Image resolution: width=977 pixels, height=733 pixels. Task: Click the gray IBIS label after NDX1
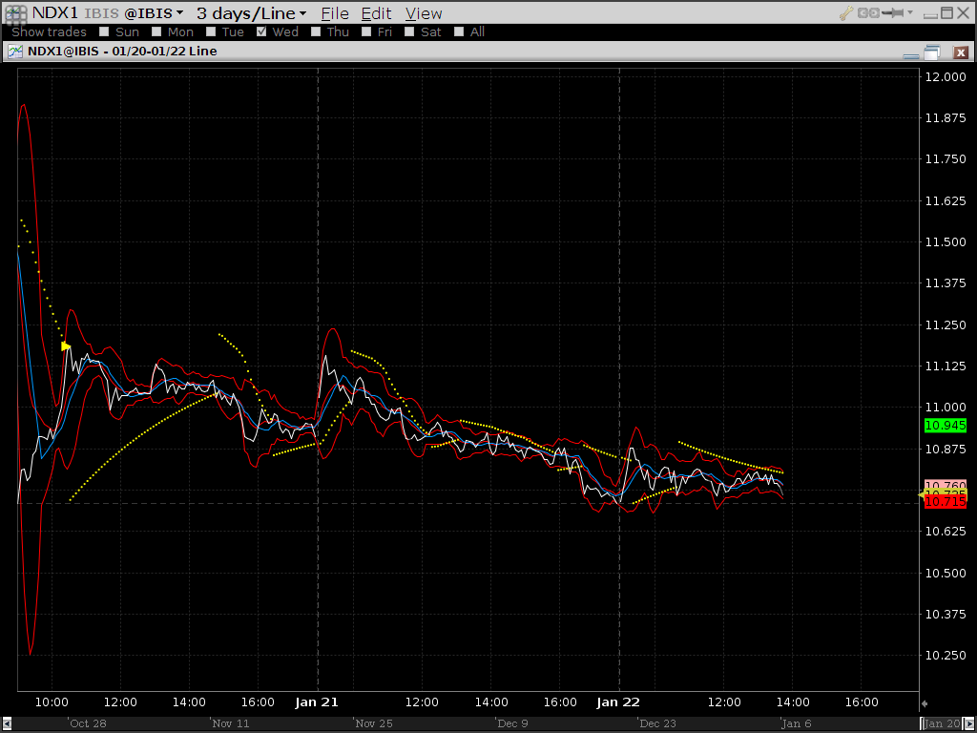click(101, 13)
